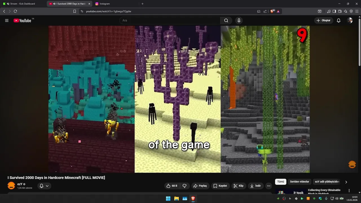
Task: Expand subscription options chevron next to bell
Action: (x=47, y=186)
